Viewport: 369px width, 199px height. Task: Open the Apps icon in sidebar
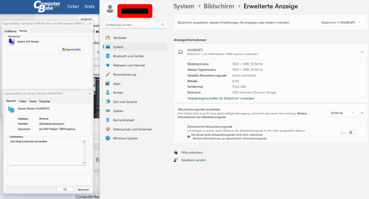click(x=108, y=83)
